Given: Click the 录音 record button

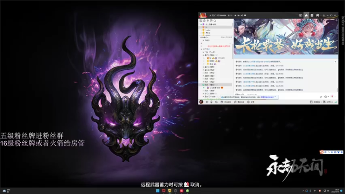Looking at the screenshot, I should point(251,102).
